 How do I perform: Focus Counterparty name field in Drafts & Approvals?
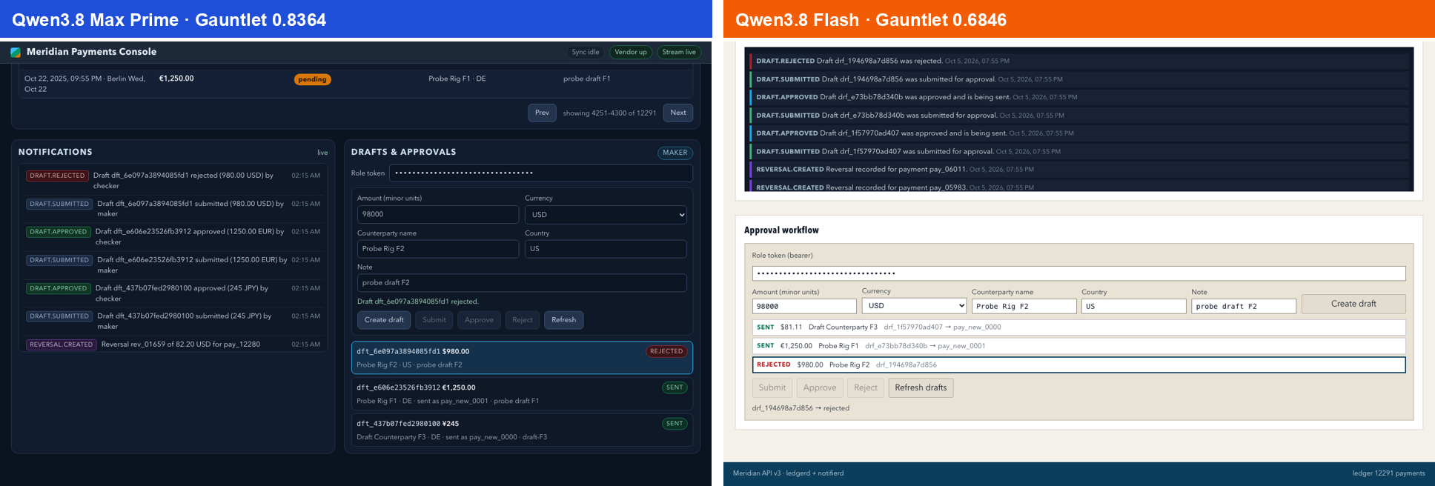(438, 249)
